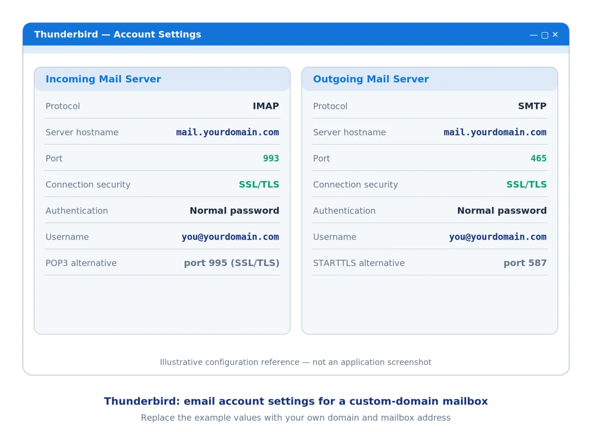Click the Illustrative configuration reference note
Image resolution: width=592 pixels, height=432 pixels.
[295, 363]
